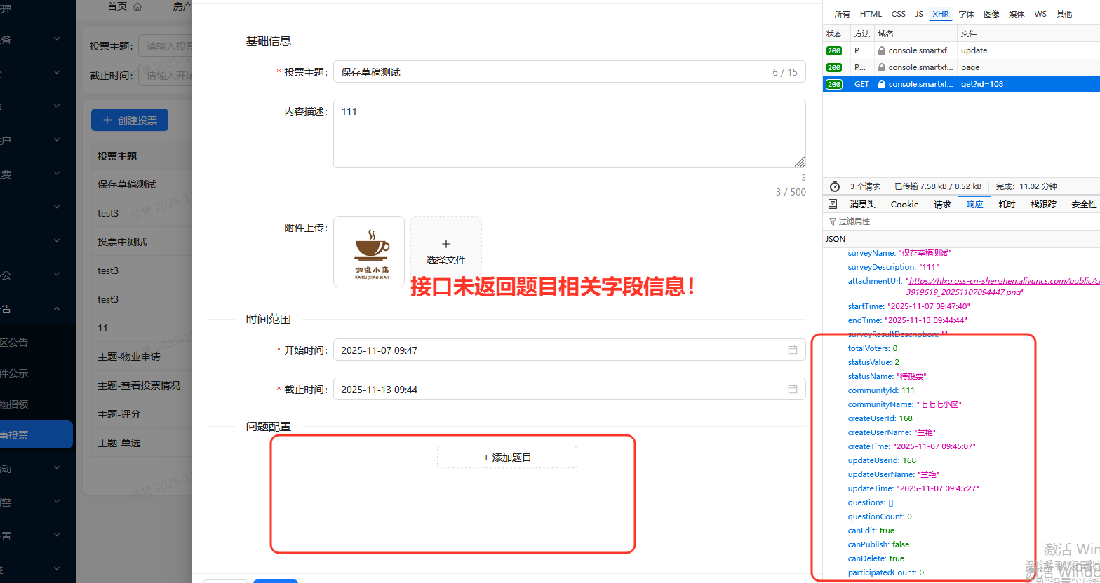Open the 请求 details tab
Image resolution: width=1100 pixels, height=583 pixels.
942,205
